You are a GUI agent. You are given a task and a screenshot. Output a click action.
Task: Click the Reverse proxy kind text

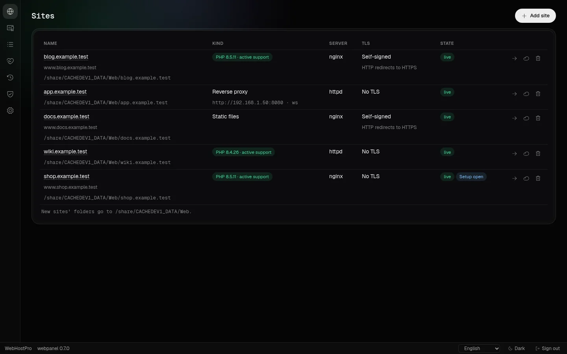[x=230, y=92]
